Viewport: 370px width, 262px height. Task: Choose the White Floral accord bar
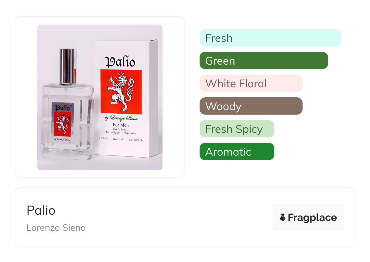(x=251, y=83)
